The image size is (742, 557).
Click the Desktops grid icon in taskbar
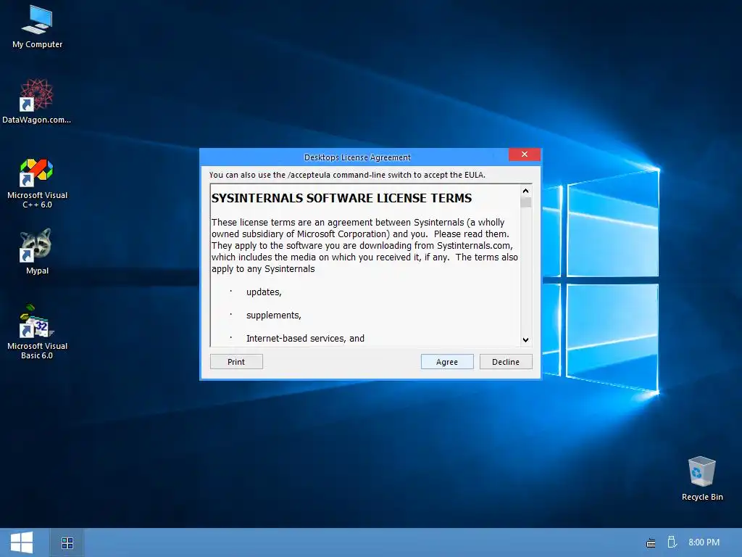(x=67, y=542)
